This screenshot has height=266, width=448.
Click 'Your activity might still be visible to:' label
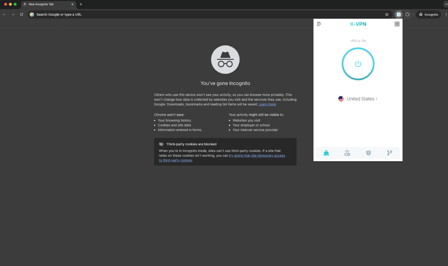tap(256, 115)
